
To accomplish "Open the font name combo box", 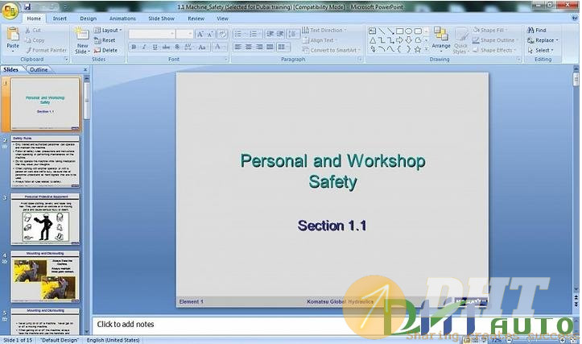I will [x=152, y=34].
